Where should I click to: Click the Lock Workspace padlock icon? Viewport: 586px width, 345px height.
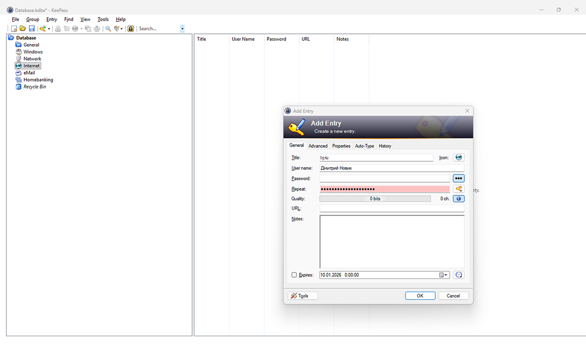(131, 28)
